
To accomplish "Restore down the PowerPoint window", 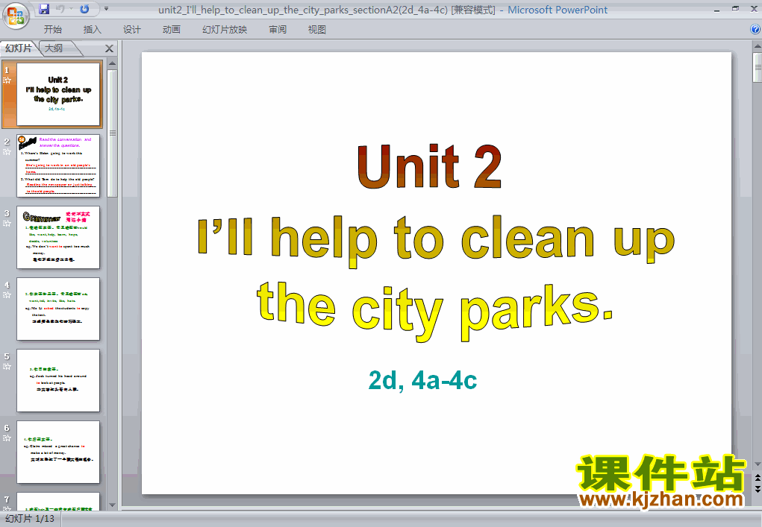I will (736, 9).
